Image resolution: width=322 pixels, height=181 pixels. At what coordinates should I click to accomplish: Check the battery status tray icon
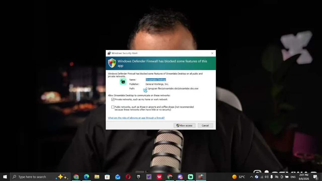[x=287, y=177]
